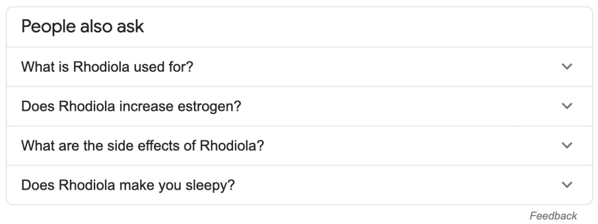Click the arrow icon beside the sleepy question
This screenshot has height=224, width=598.
[567, 185]
